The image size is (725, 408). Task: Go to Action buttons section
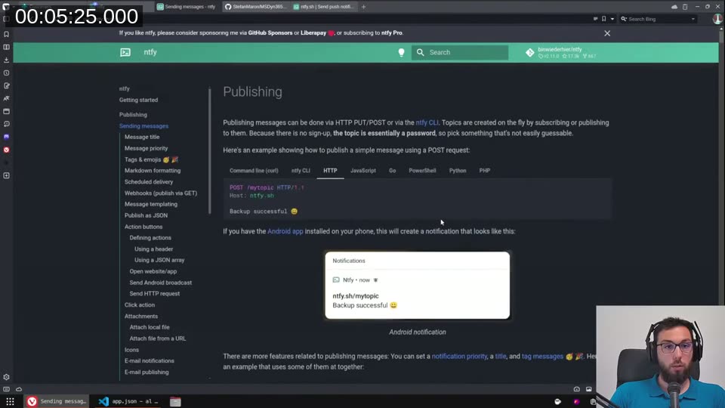tap(143, 227)
